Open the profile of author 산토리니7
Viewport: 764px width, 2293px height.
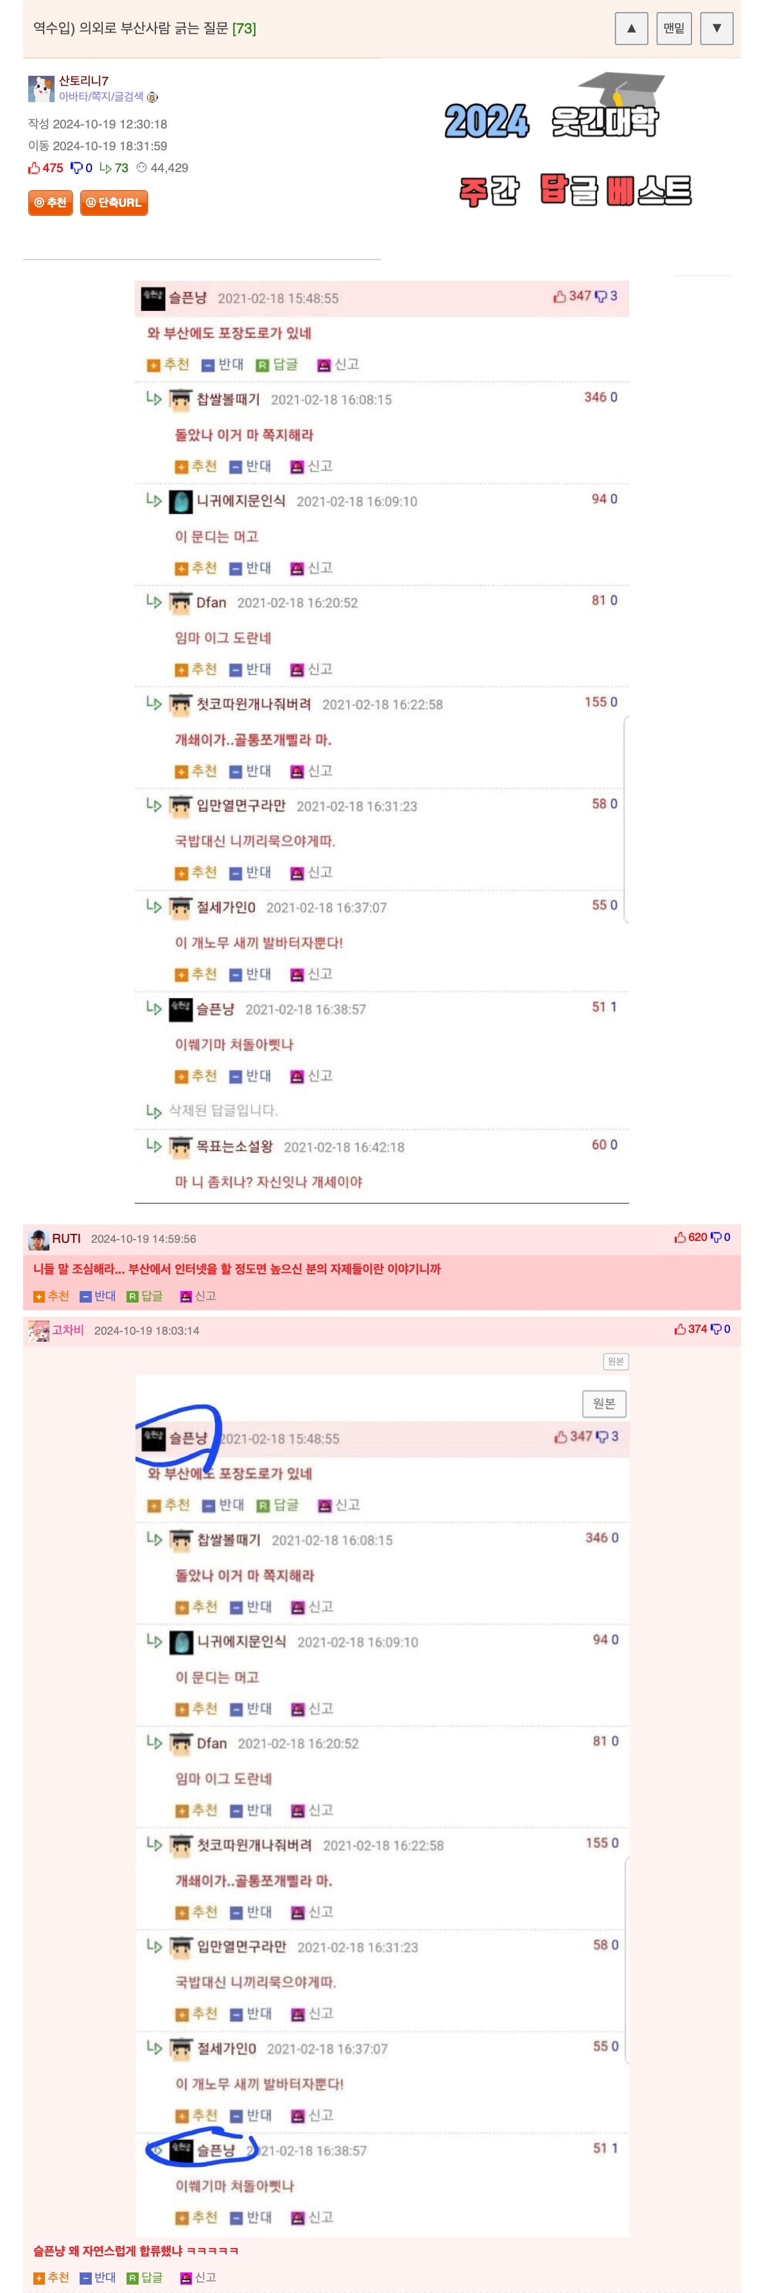click(x=83, y=81)
